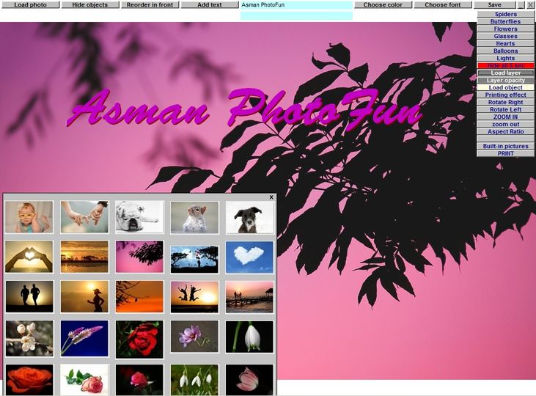
Task: Pick the baby with yellow glasses thumbnail
Action: pyautogui.click(x=29, y=218)
